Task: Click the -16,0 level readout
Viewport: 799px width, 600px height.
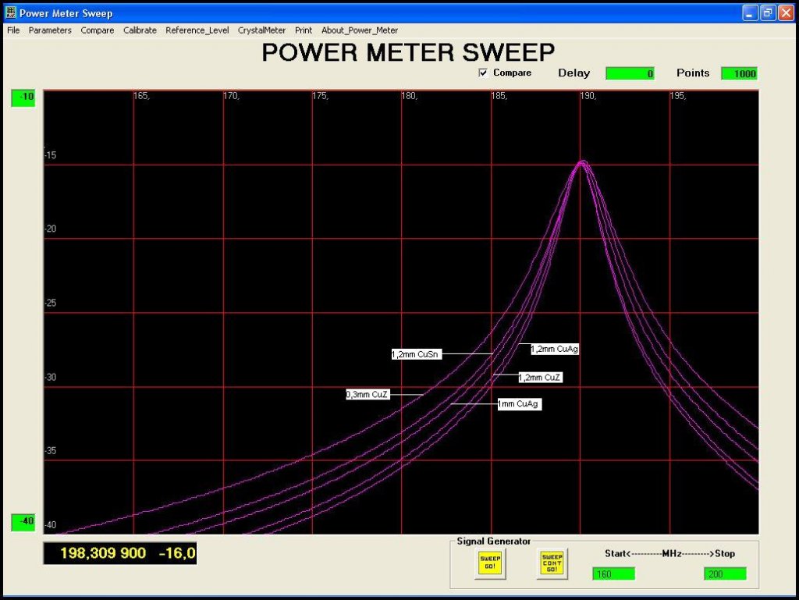Action: point(177,553)
